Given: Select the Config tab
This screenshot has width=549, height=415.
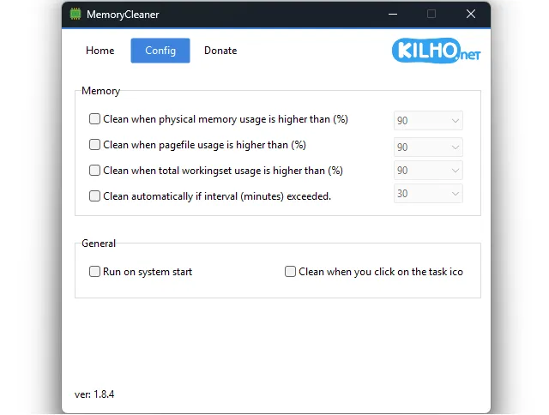Looking at the screenshot, I should pos(160,51).
